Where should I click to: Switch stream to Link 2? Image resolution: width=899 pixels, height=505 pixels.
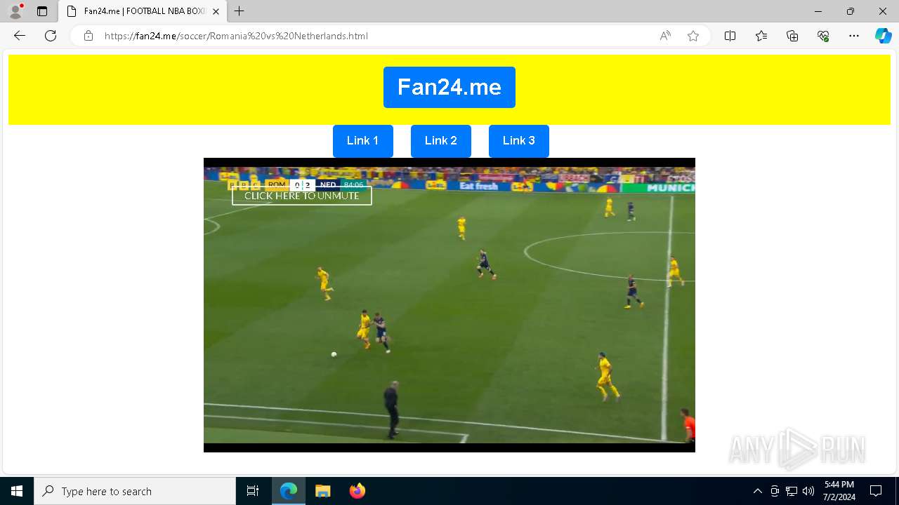[x=440, y=141]
